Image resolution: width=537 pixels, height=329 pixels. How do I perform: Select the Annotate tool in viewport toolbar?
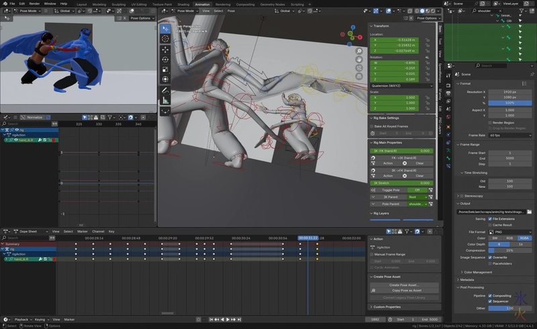pos(165,90)
